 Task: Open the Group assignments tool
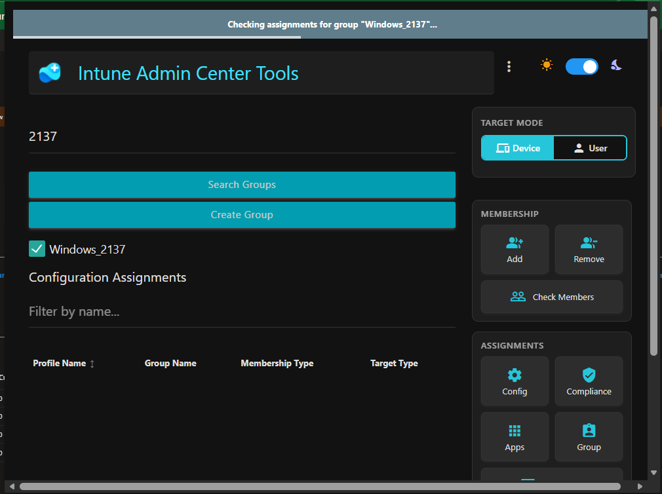pos(588,436)
